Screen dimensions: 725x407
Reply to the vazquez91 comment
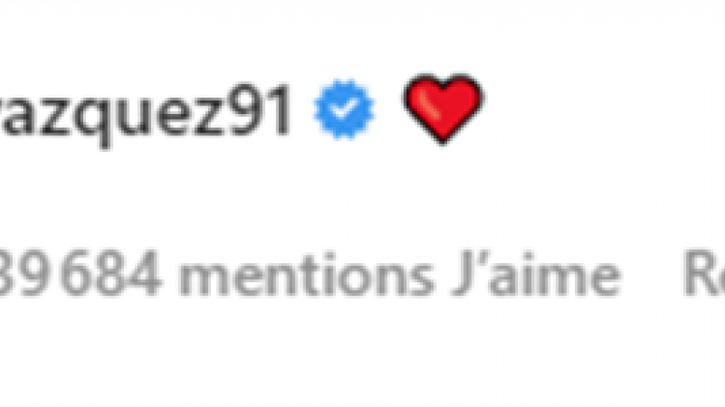click(x=705, y=274)
